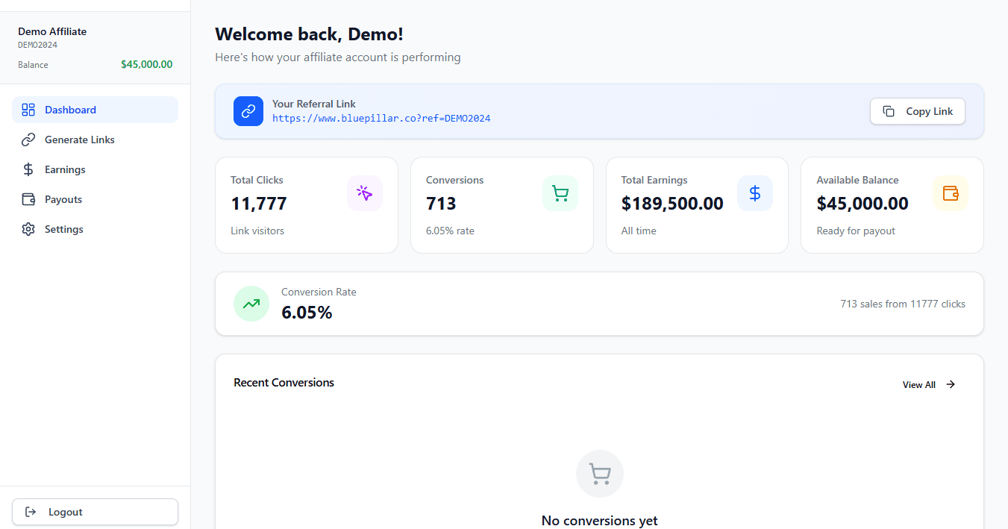Select the Dashboard grid icon in sidebar
The height and width of the screenshot is (529, 1008).
(28, 109)
